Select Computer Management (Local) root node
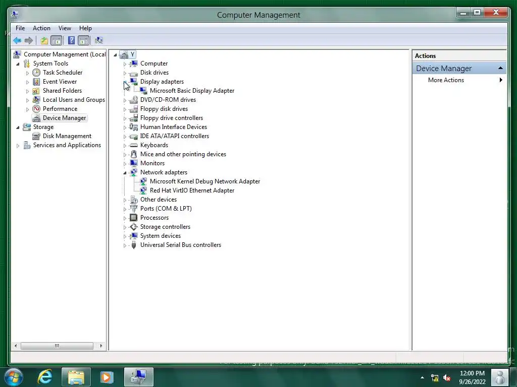Screen dimensions: 517x387 [65, 54]
